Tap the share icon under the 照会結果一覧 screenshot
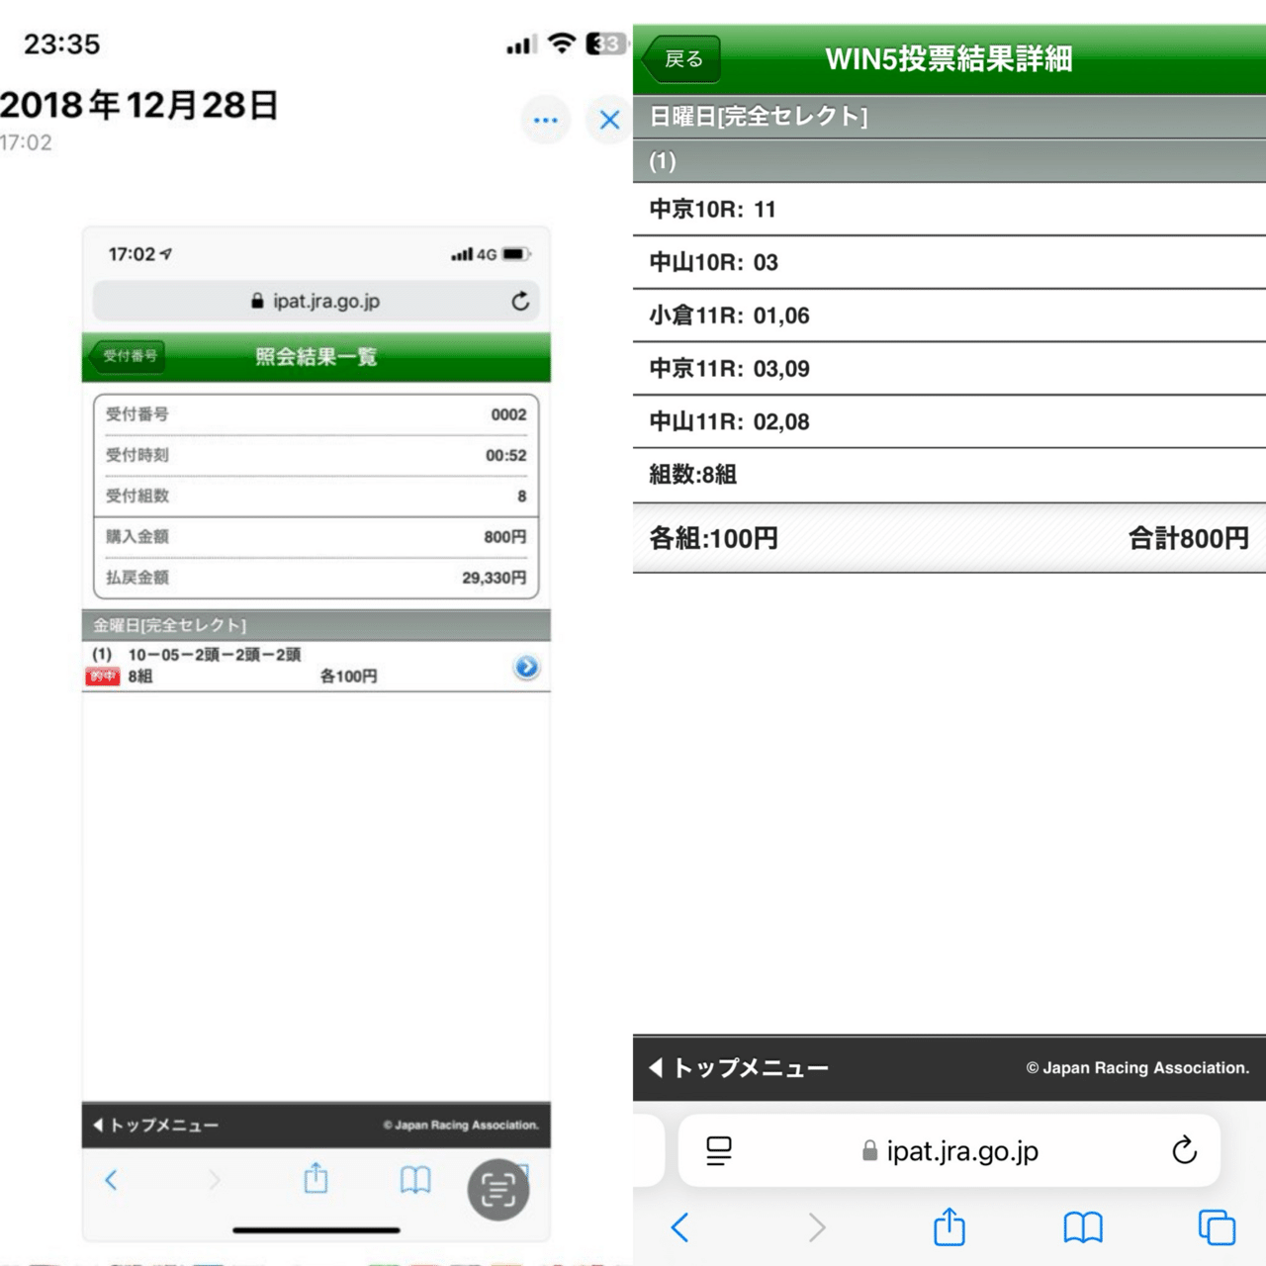 (x=316, y=1180)
